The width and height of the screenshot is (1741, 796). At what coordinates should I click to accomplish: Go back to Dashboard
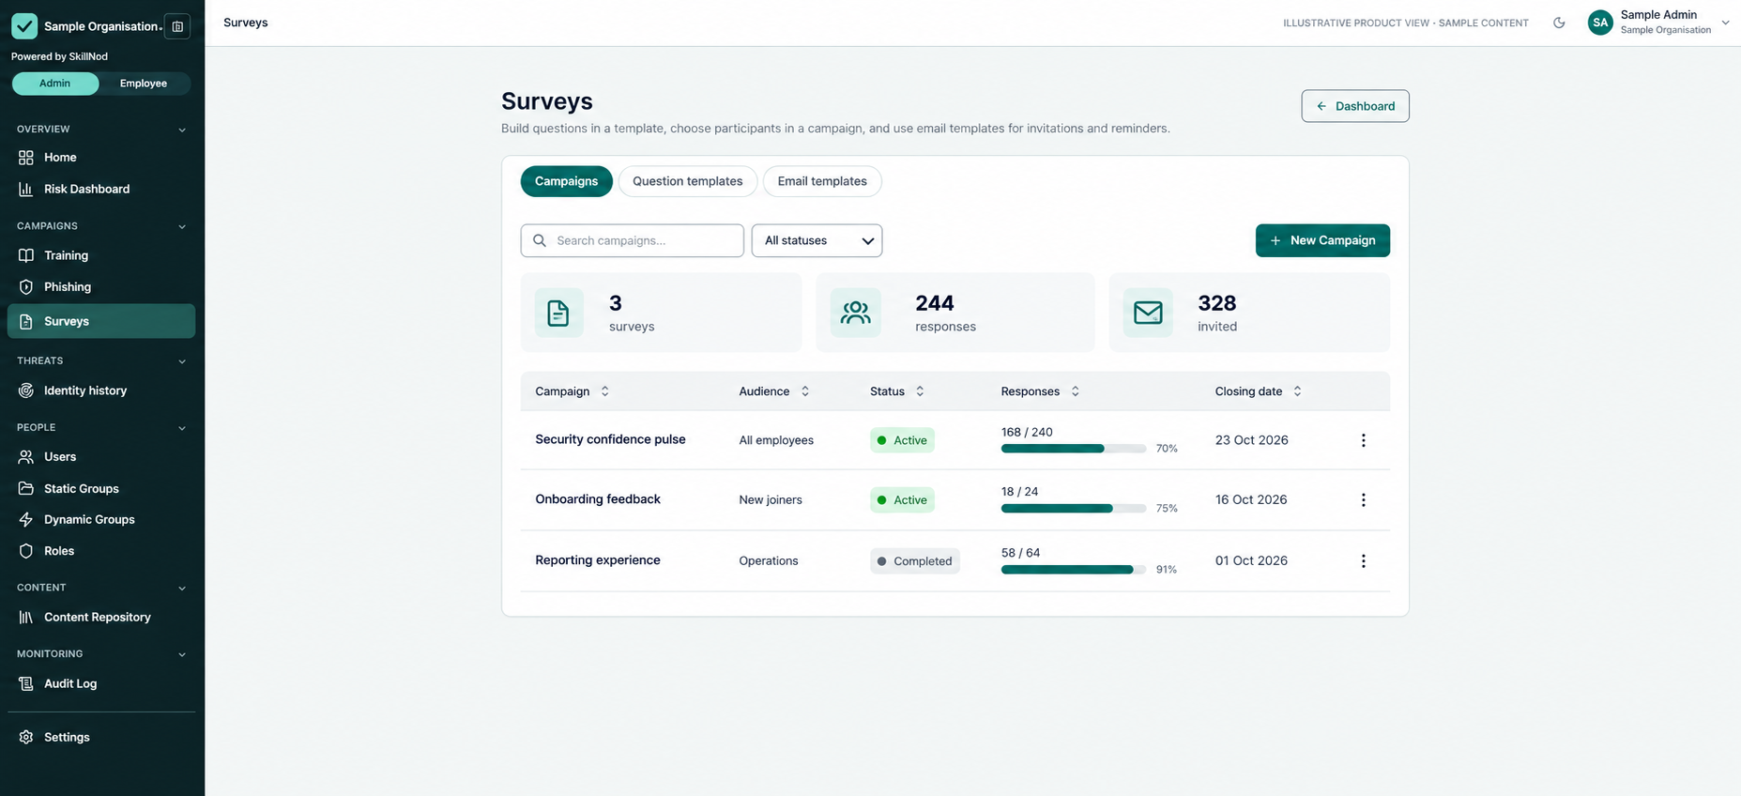point(1355,106)
